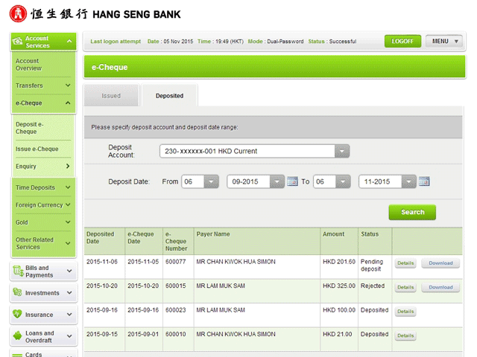The width and height of the screenshot is (477, 357).
Task: Click the Bills and Payments icon
Action: tap(18, 271)
